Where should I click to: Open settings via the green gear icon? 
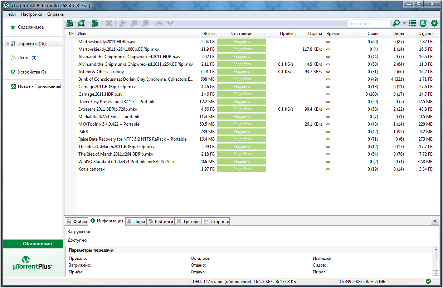[x=434, y=23]
